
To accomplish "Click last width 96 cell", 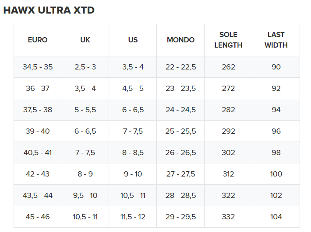I will click(x=276, y=131).
